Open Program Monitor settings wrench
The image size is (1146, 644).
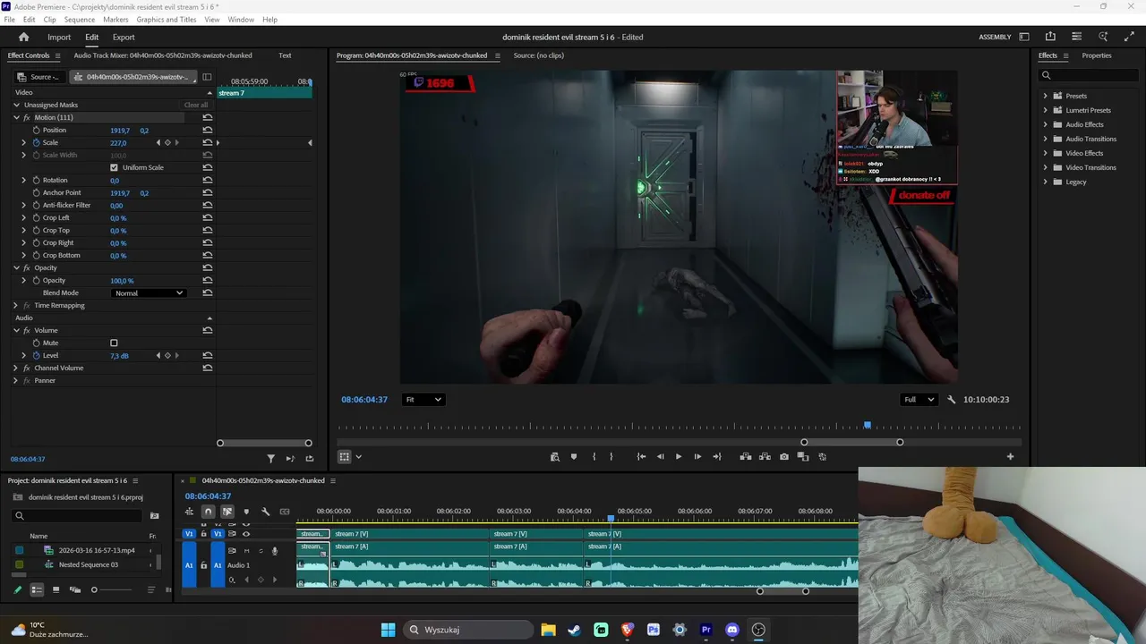[952, 400]
